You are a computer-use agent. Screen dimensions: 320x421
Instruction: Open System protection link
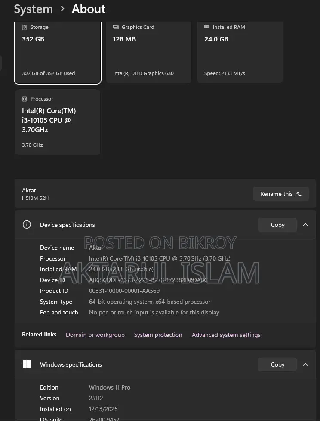click(x=158, y=335)
